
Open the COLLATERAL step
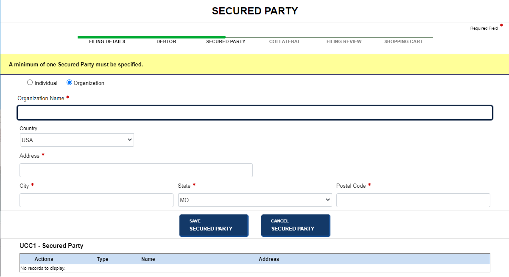[x=285, y=41]
